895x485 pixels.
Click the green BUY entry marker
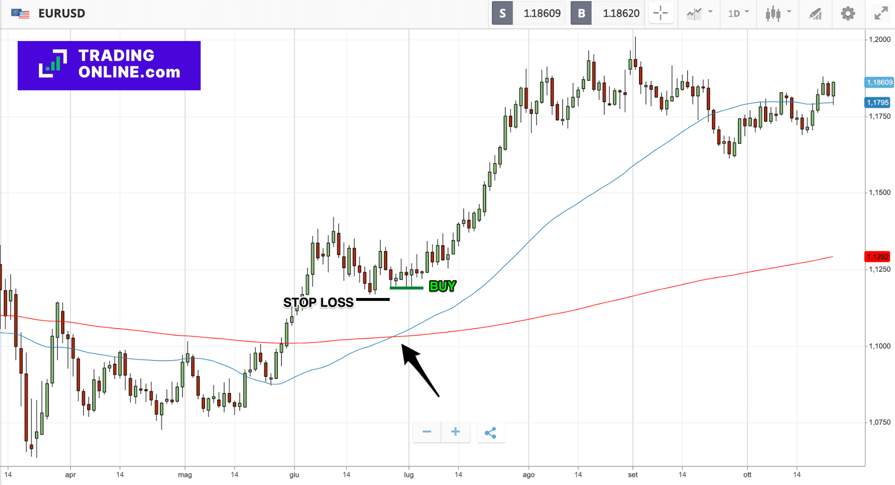point(406,288)
